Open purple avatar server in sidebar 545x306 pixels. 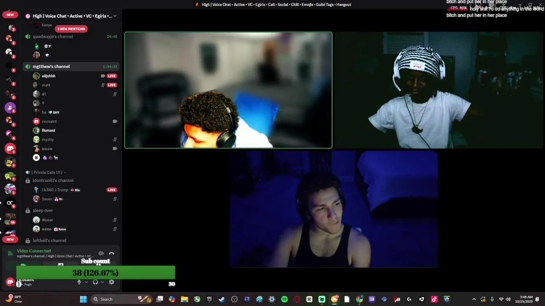coord(10,108)
